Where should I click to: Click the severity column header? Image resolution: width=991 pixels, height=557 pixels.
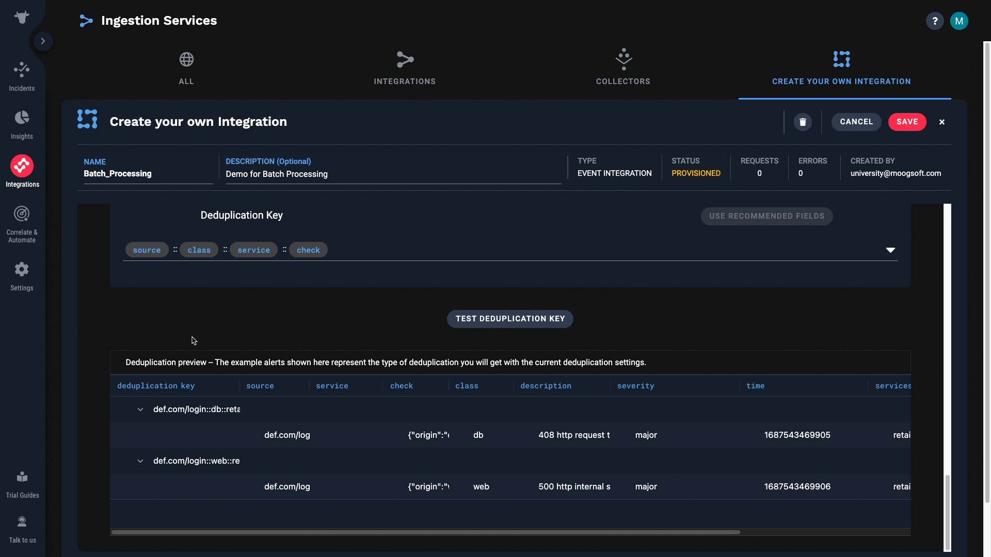tap(635, 386)
